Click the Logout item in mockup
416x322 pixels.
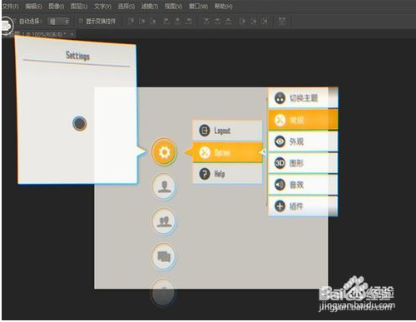coord(227,131)
